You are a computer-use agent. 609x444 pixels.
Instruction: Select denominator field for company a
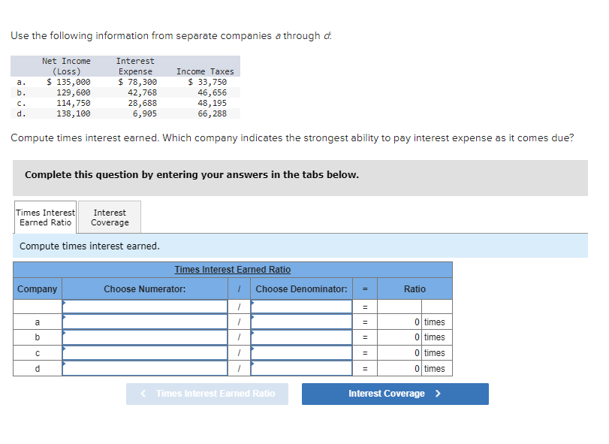301,322
